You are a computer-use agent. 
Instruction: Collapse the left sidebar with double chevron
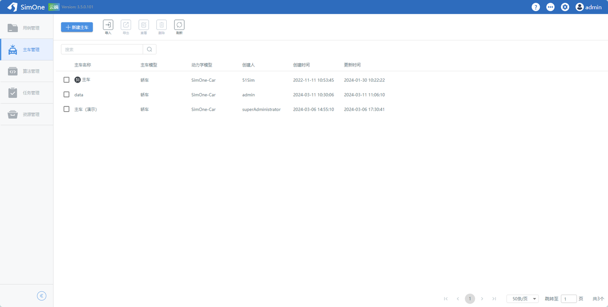(x=42, y=296)
